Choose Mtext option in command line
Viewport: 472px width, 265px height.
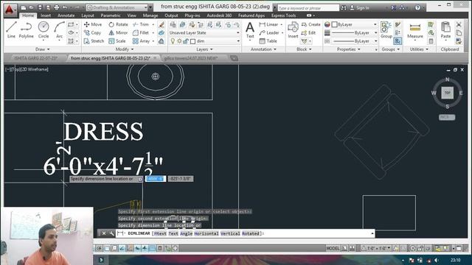tap(160, 233)
